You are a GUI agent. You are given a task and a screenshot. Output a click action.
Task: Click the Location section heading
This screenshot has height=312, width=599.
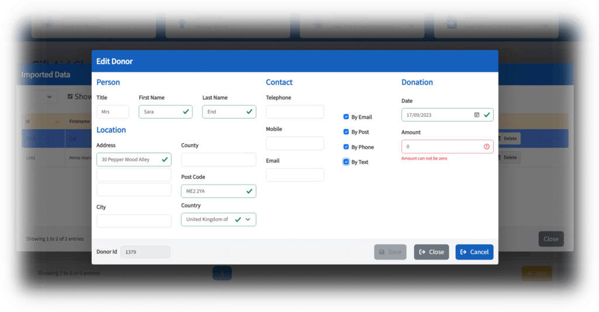tap(111, 130)
